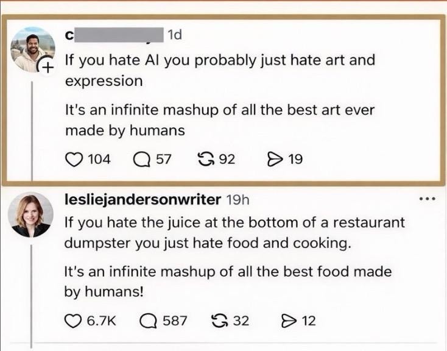This screenshot has width=447, height=351.
Task: Like the post with 104 likes
Action: pos(73,160)
